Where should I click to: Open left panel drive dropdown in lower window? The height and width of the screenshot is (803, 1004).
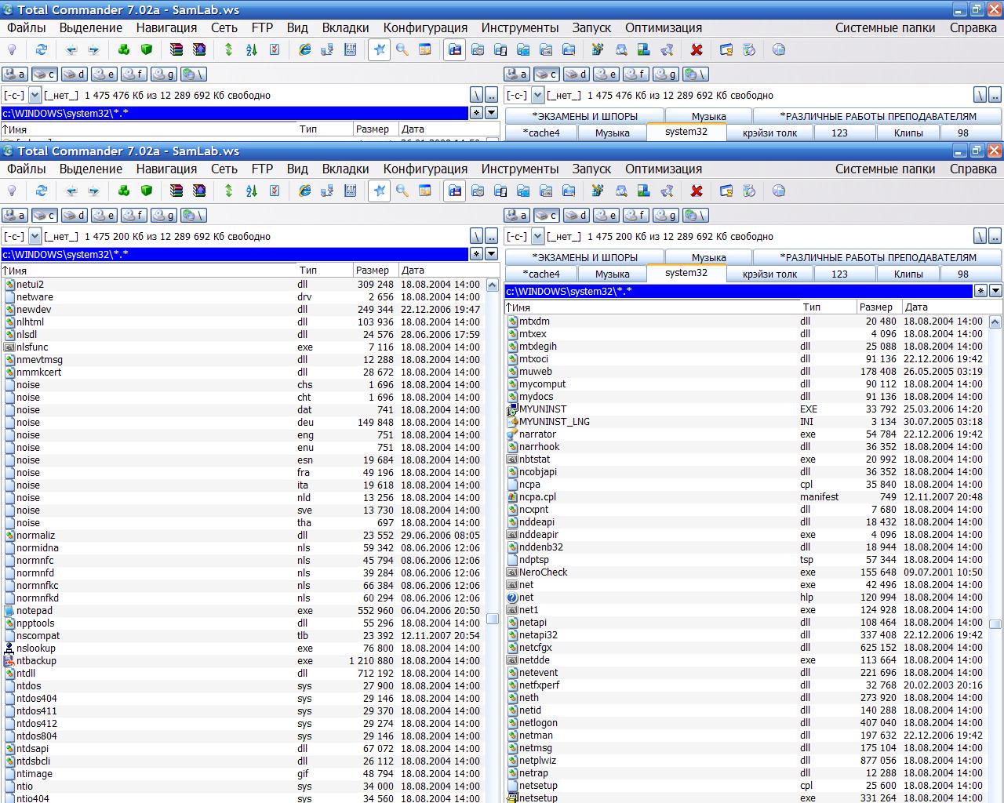(35, 236)
